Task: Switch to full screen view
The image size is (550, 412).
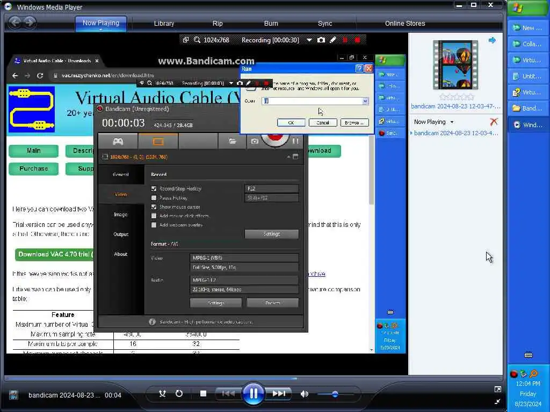Action: point(497,389)
